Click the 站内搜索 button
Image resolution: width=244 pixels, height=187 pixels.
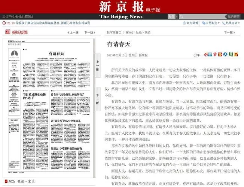(x=233, y=16)
